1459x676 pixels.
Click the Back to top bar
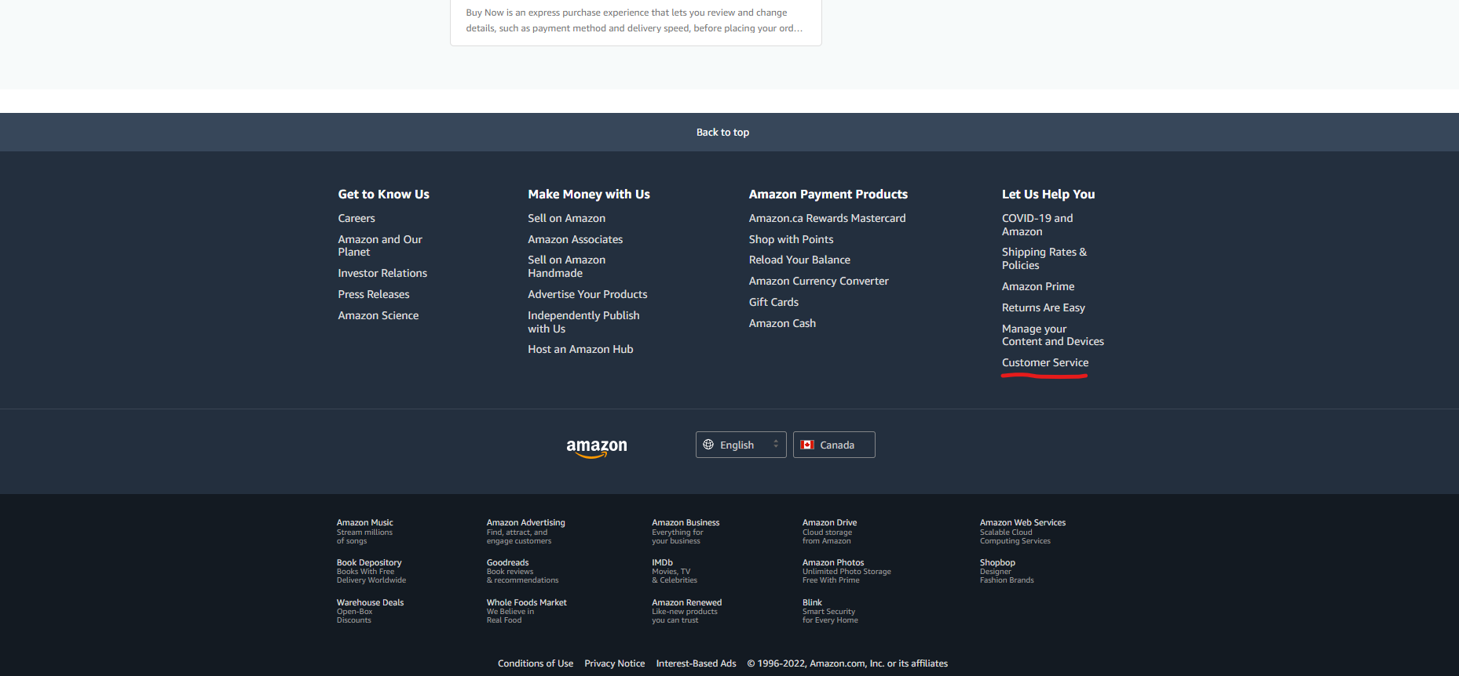[x=729, y=133]
